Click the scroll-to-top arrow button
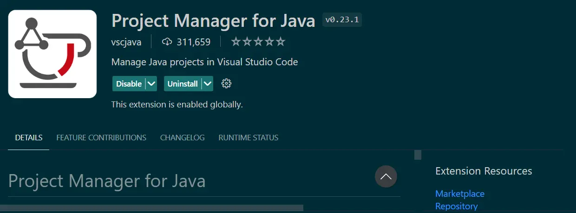 pos(386,176)
